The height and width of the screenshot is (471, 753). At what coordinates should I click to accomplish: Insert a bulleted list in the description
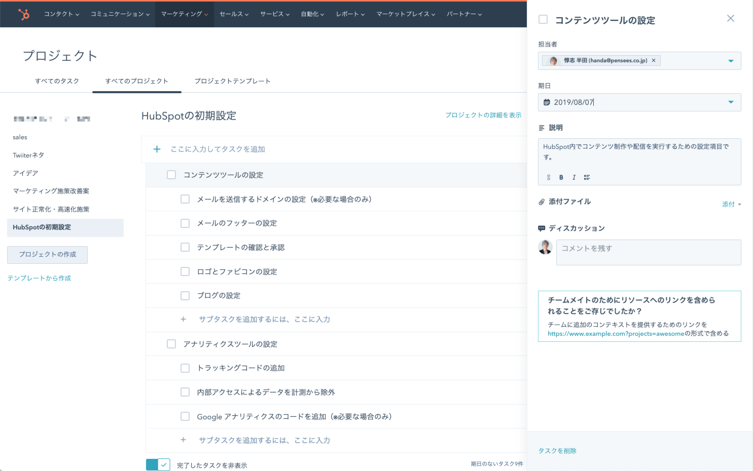587,177
